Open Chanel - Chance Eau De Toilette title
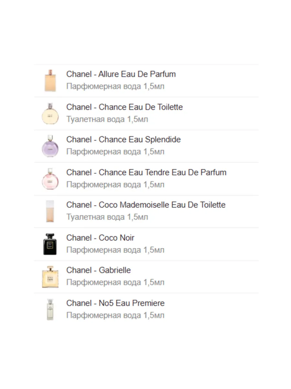The height and width of the screenshot is (389, 291). (x=124, y=107)
